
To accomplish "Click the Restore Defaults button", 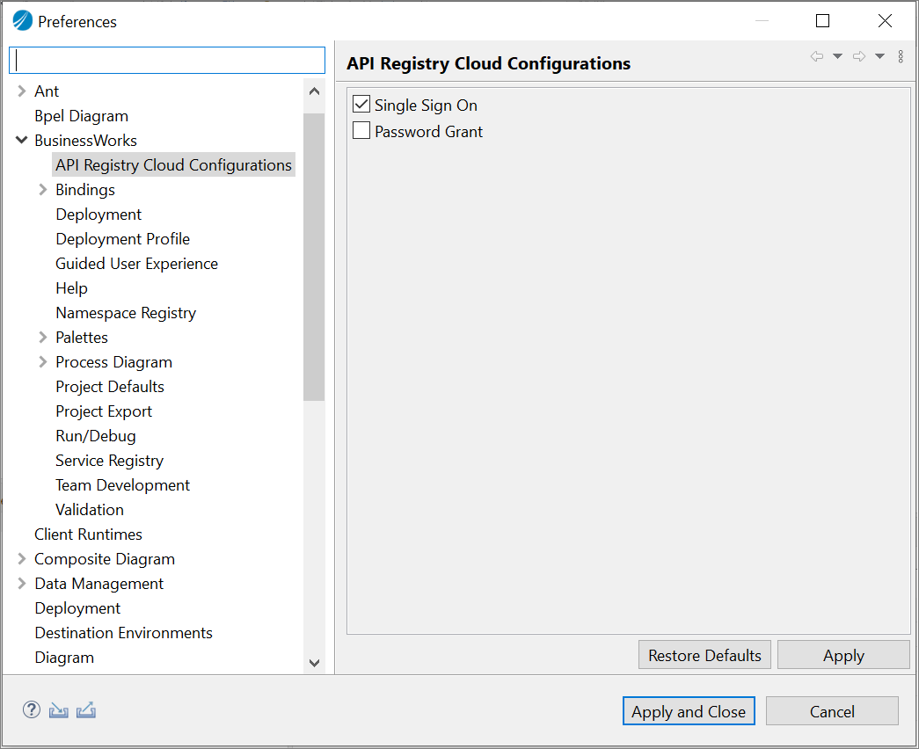I will click(704, 655).
